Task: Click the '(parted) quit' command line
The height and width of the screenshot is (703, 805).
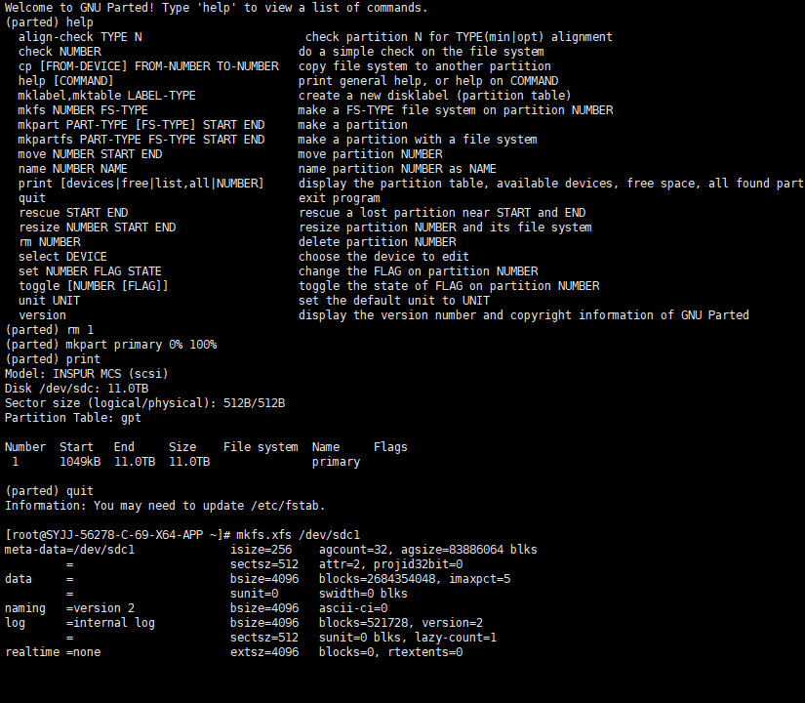Action: [50, 491]
